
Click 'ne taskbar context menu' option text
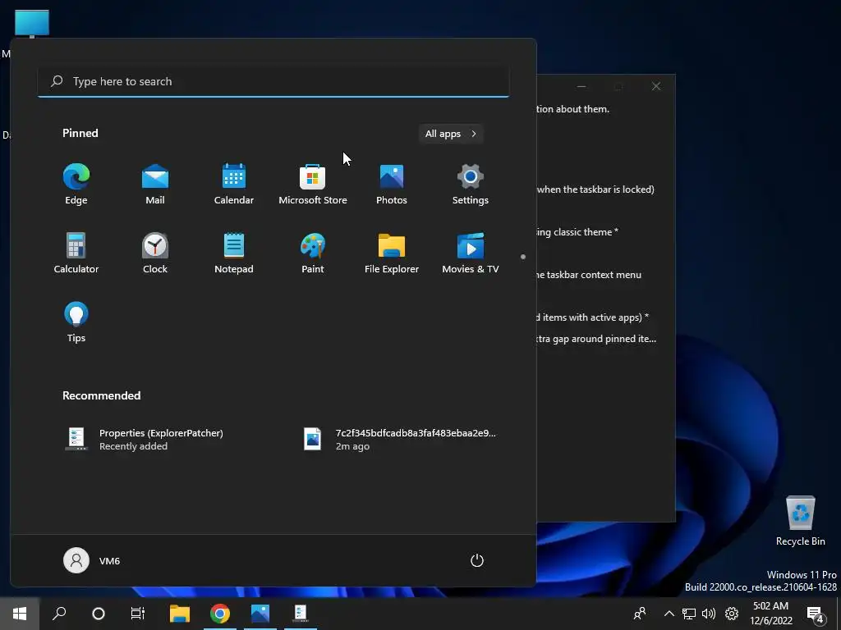[589, 275]
